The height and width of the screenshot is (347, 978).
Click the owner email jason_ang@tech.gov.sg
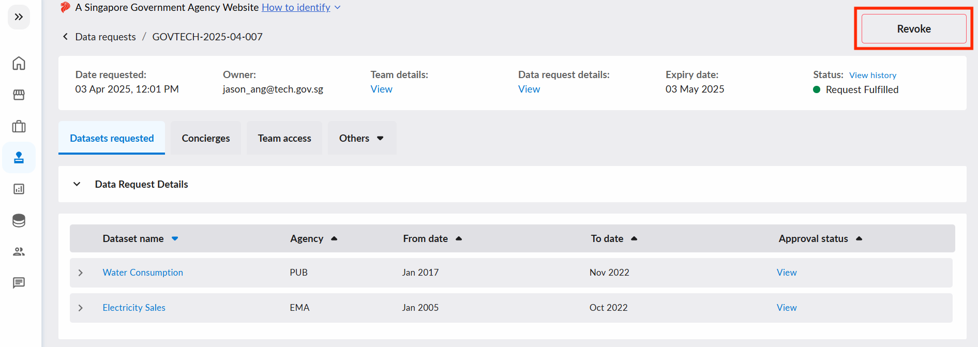(273, 89)
